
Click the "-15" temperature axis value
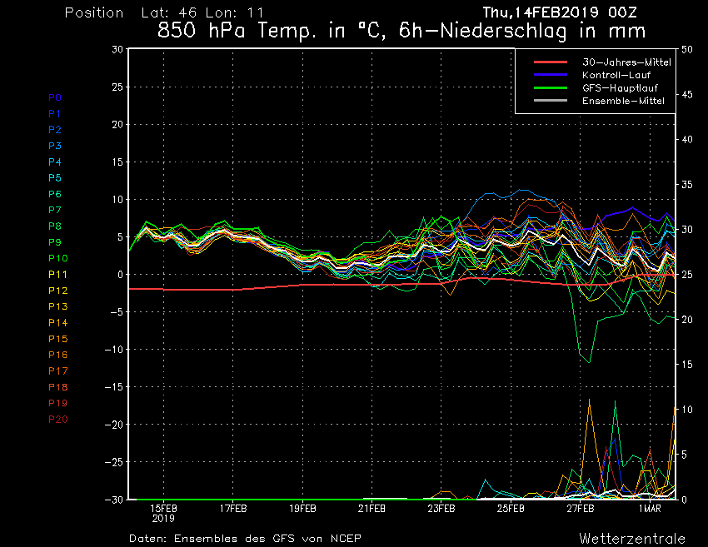click(114, 387)
